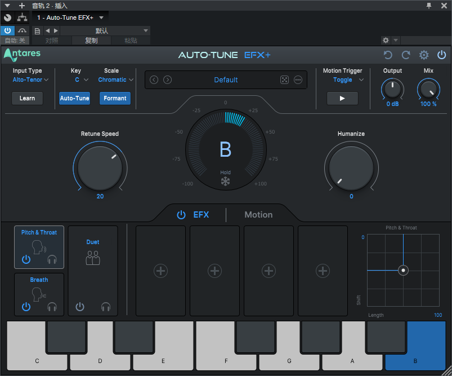Add effect in second empty slot
Screen dimensions: 452x376
(x=215, y=271)
